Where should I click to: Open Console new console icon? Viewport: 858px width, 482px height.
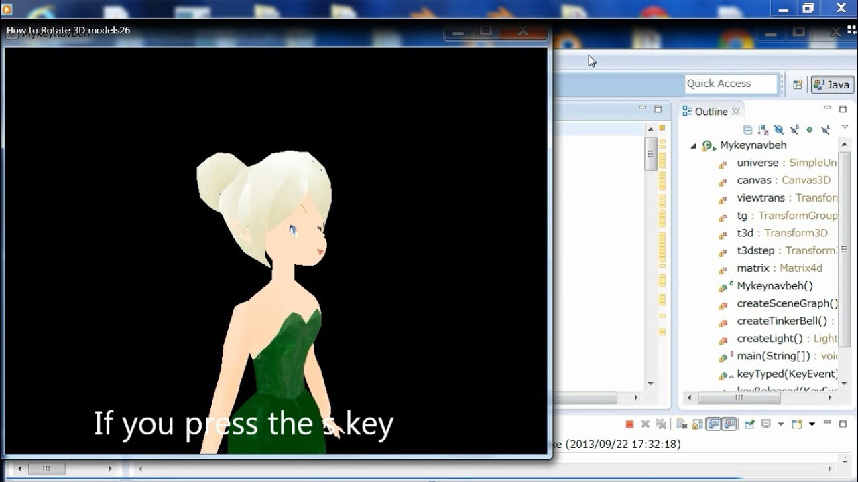796,424
